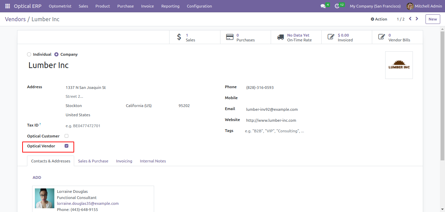Select the Company radio option
This screenshot has height=212, width=445.
[56, 54]
